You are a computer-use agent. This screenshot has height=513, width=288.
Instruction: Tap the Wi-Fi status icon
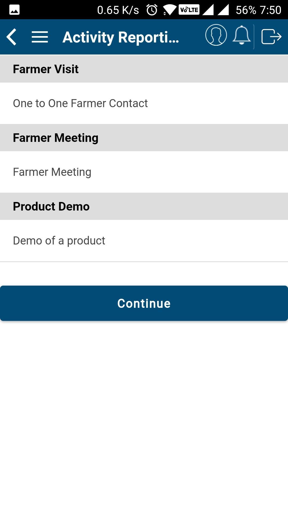(x=169, y=10)
